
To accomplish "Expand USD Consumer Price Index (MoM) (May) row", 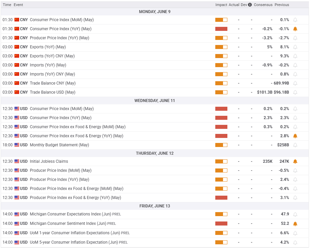I will [61, 109].
